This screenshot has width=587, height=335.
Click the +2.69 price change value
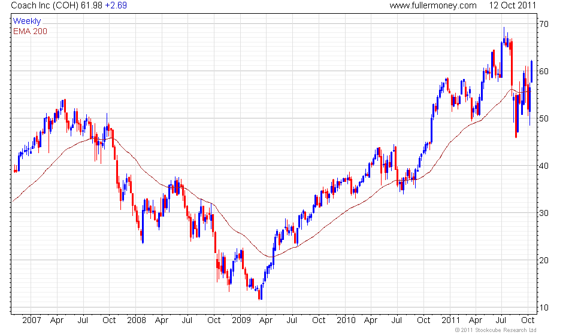click(x=116, y=5)
